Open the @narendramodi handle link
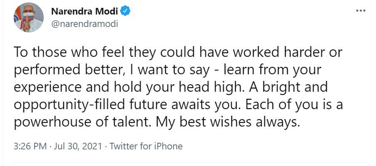This screenshot has width=376, height=166. (84, 24)
